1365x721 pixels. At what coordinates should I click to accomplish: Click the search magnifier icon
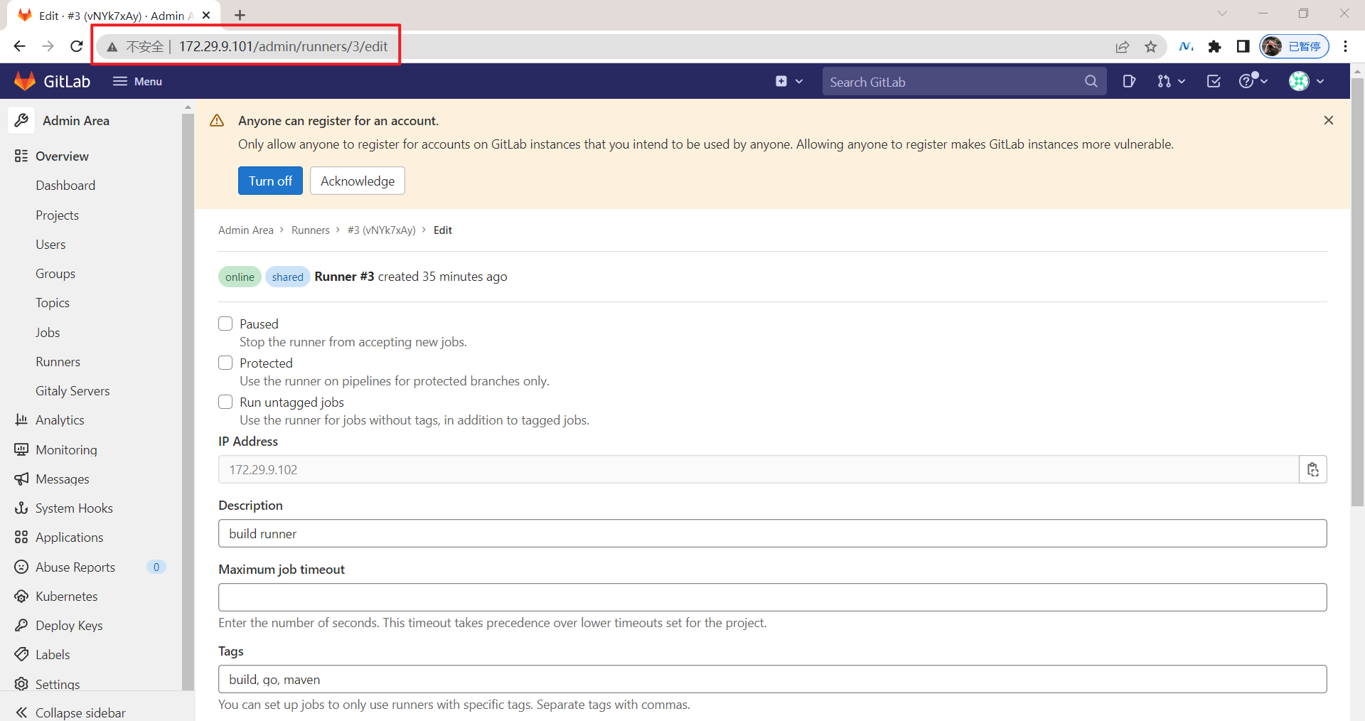point(1091,81)
